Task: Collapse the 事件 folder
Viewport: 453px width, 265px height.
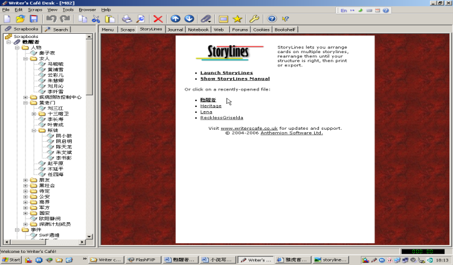Action: pyautogui.click(x=17, y=230)
